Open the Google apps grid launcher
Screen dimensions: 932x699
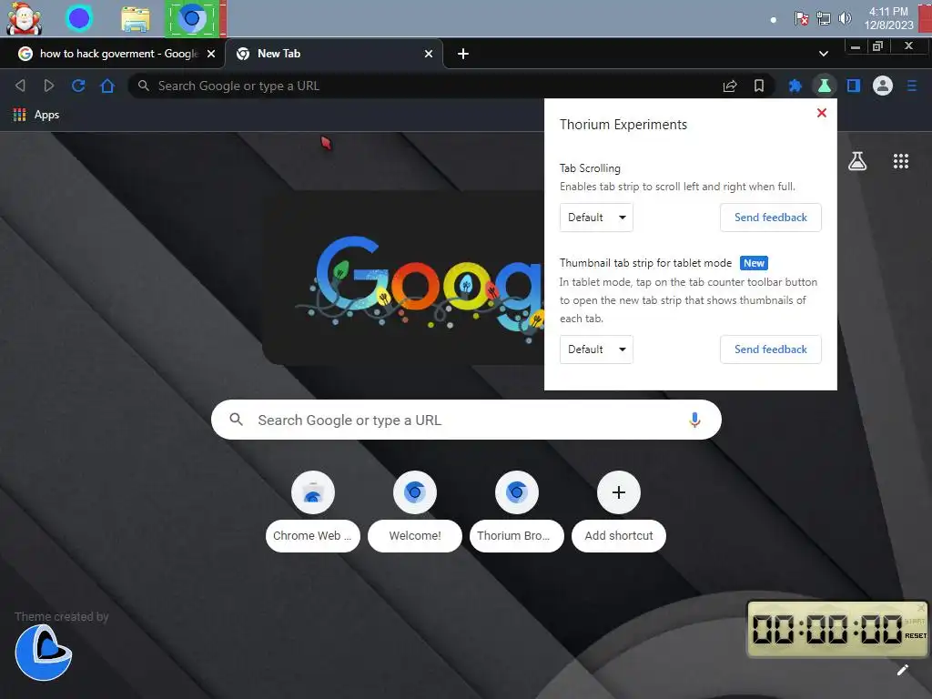[x=901, y=161]
